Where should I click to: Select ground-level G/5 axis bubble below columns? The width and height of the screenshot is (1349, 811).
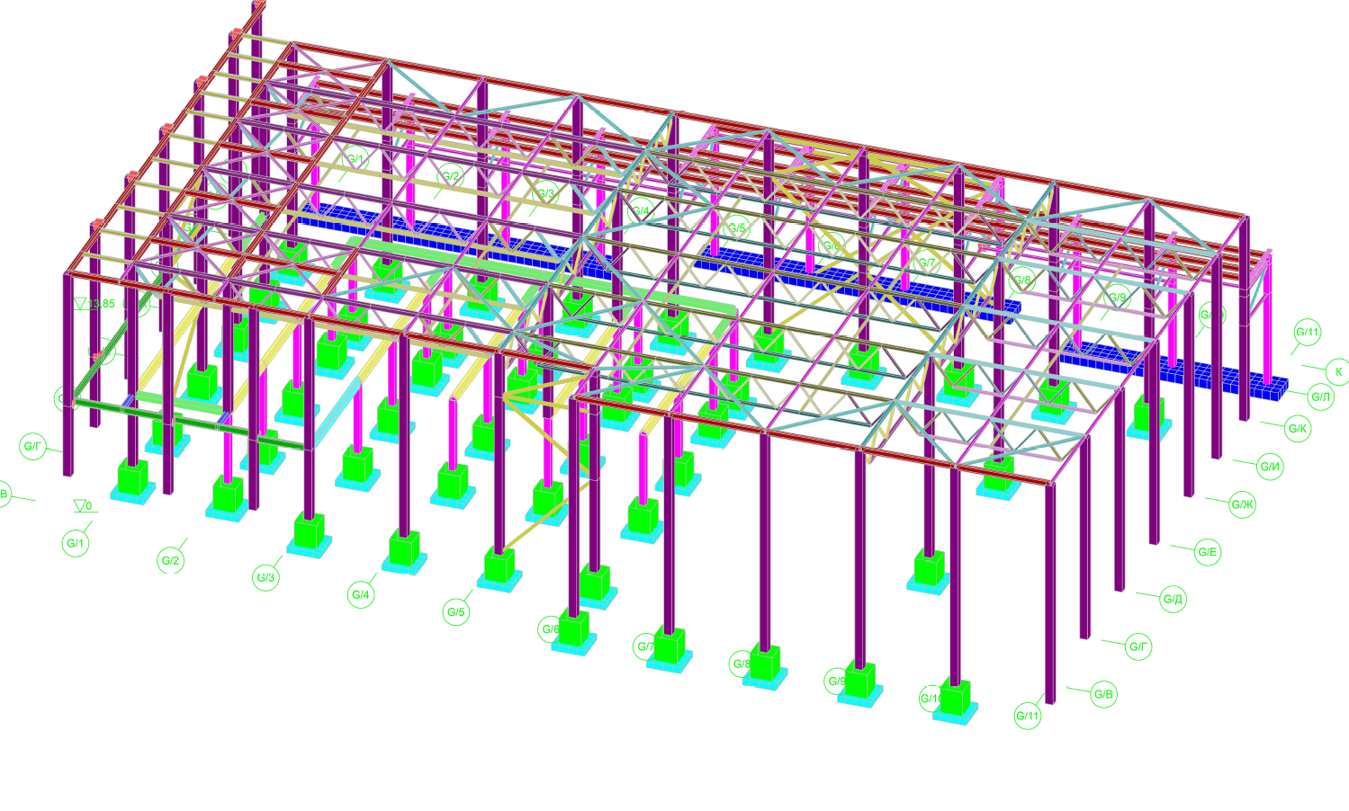click(456, 612)
